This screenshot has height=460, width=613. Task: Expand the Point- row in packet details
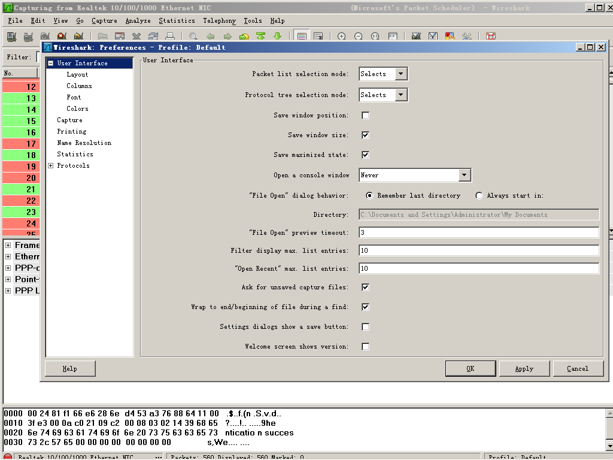click(8, 279)
